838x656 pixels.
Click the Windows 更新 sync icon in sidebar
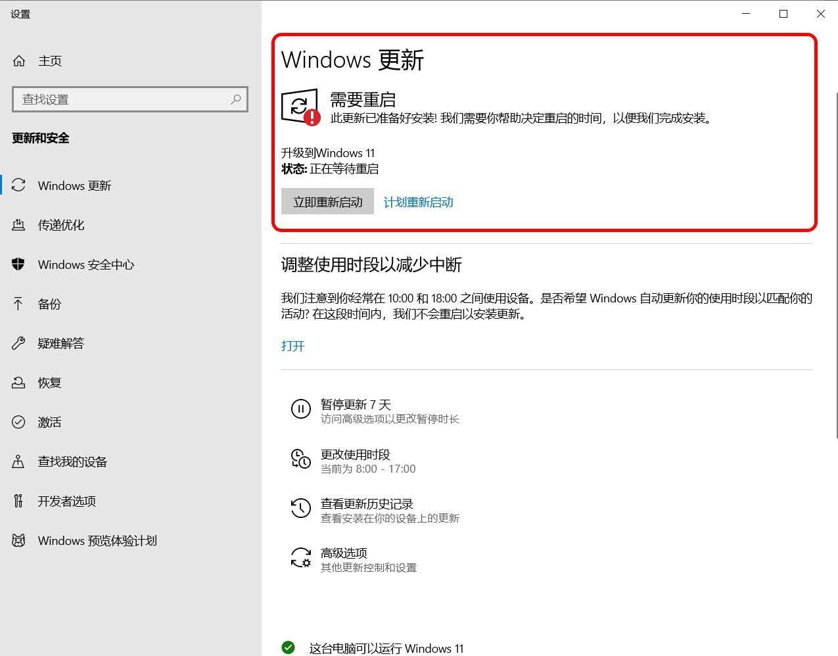pos(18,185)
